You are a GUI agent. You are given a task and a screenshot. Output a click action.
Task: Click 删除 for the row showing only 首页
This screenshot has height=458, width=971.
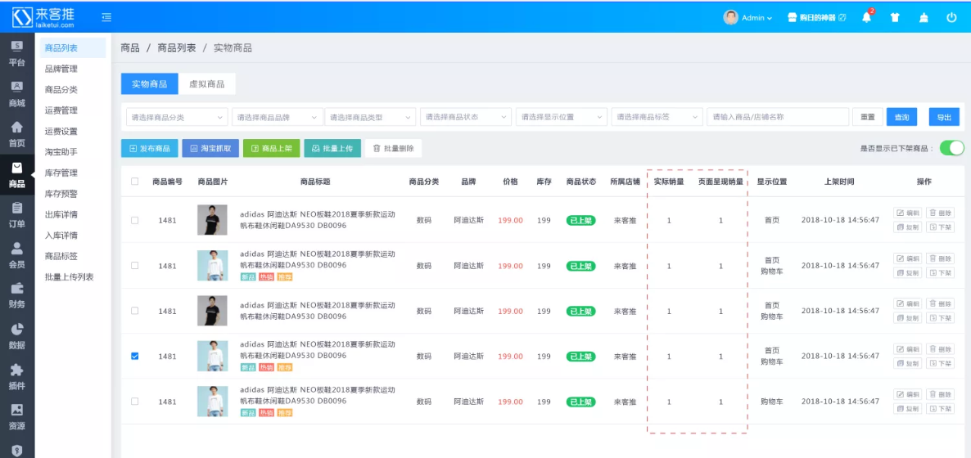click(940, 213)
